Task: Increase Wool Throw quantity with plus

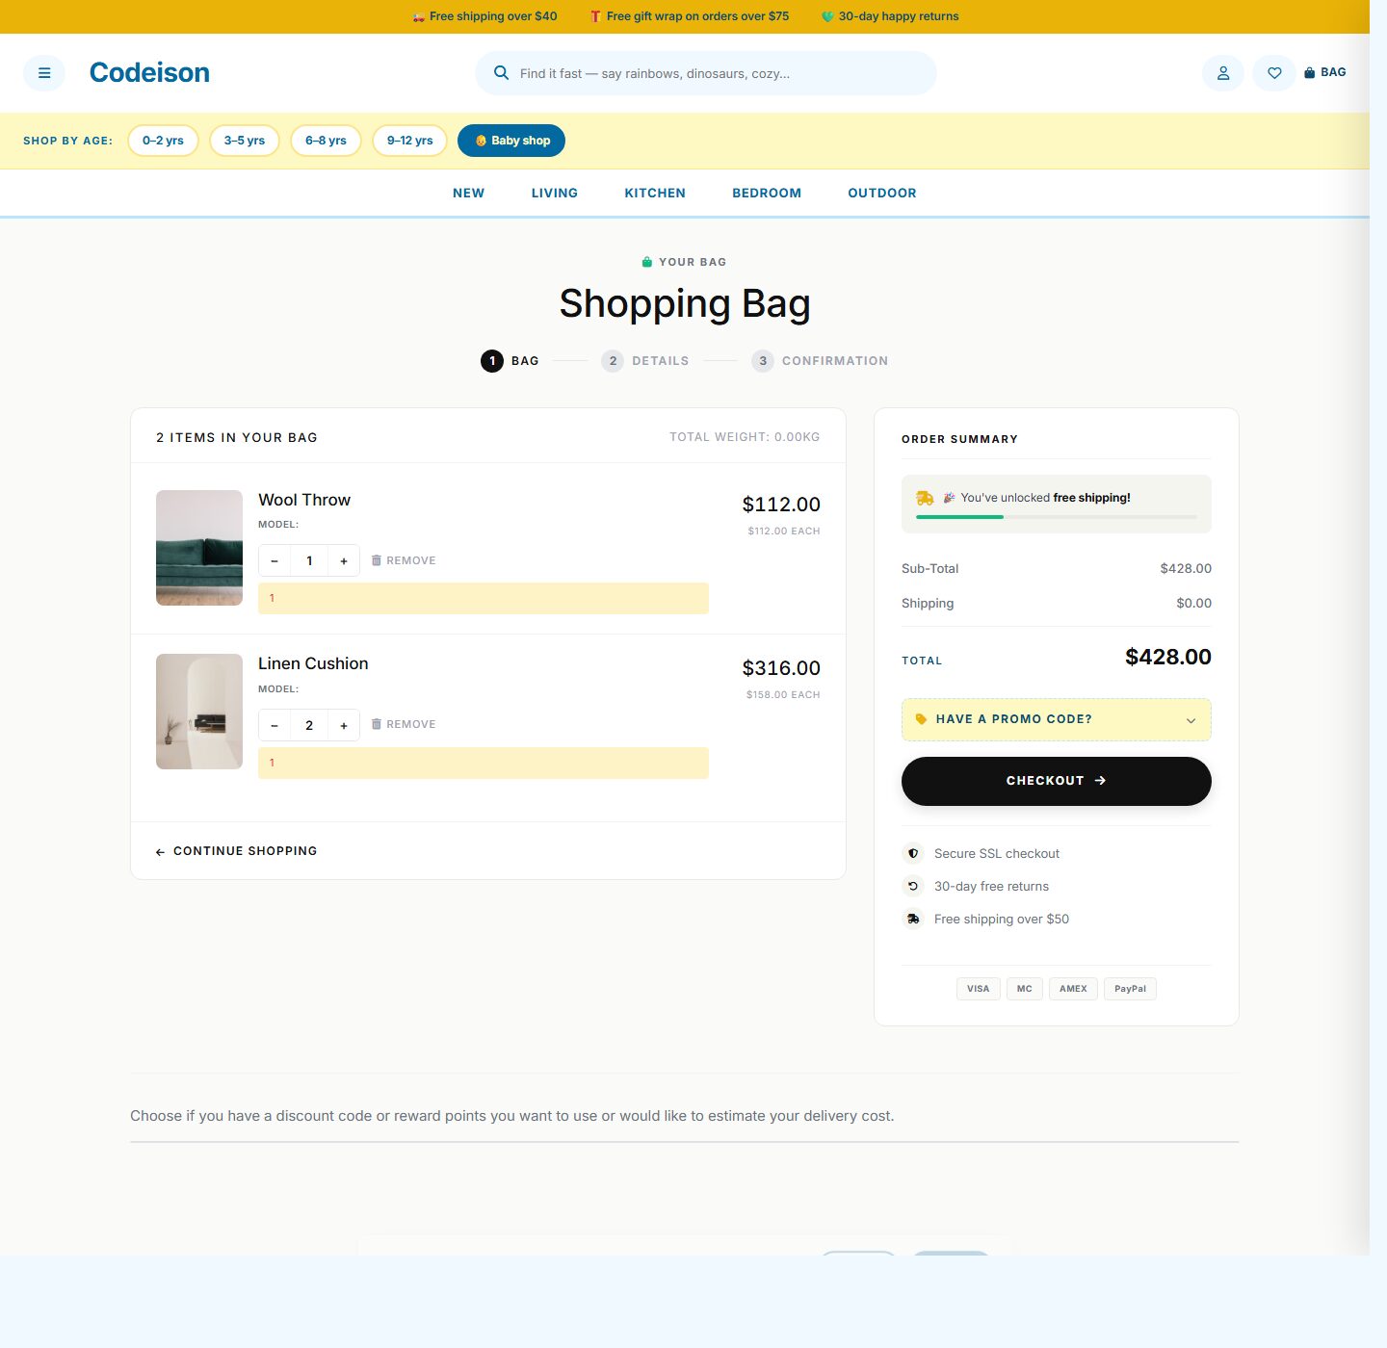Action: pyautogui.click(x=344, y=560)
